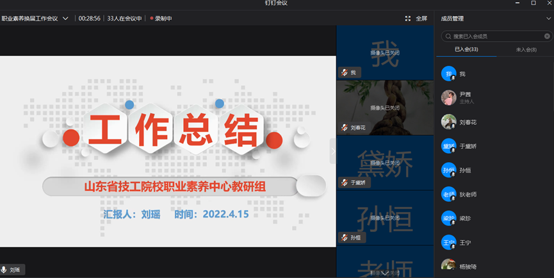
Task: Collapse the video strip with the side arrow
Action: click(333, 151)
